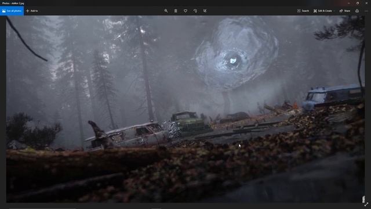Image resolution: width=371 pixels, height=209 pixels.
Task: Zoom the photo with magnifier icon
Action: click(x=166, y=11)
